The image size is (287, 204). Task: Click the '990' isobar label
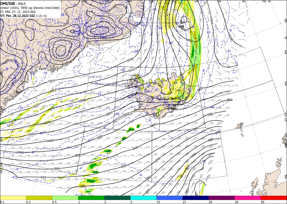(149, 178)
